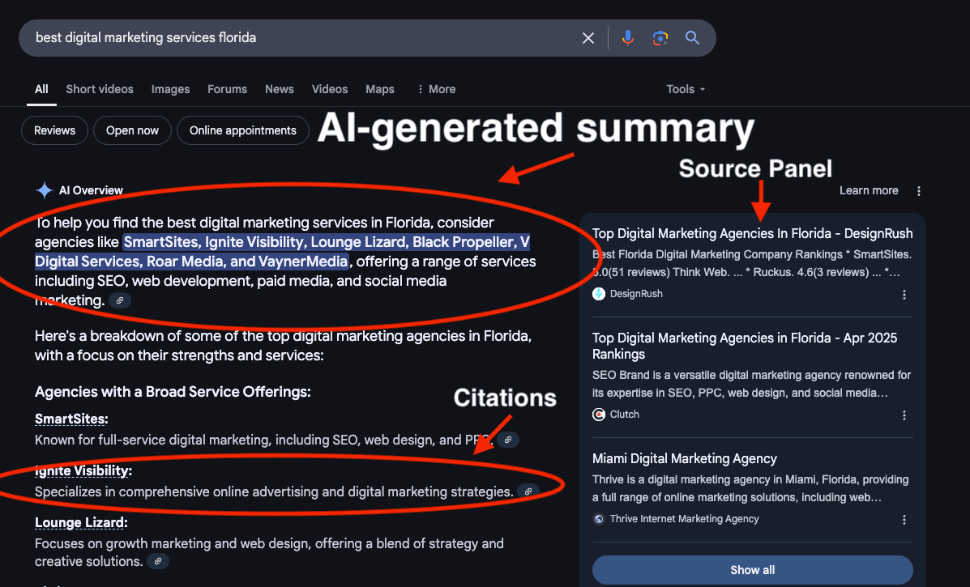
Task: Clear the search box text
Action: (588, 38)
